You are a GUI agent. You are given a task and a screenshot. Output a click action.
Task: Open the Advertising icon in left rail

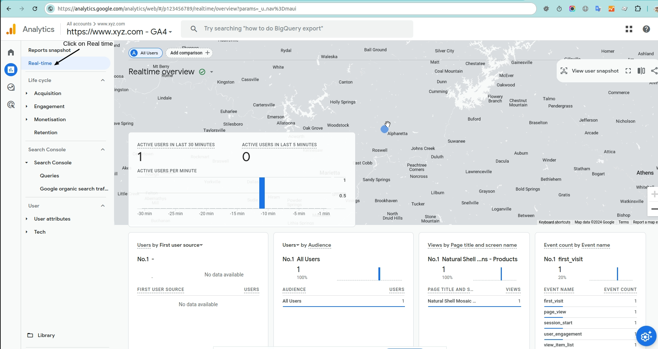click(11, 105)
